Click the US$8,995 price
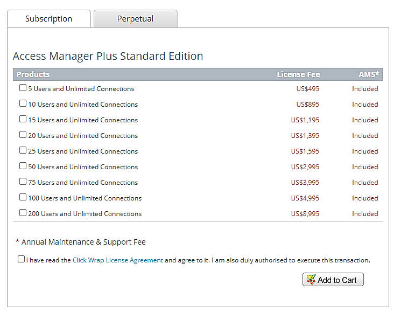The height and width of the screenshot is (319, 408). pyautogui.click(x=305, y=214)
